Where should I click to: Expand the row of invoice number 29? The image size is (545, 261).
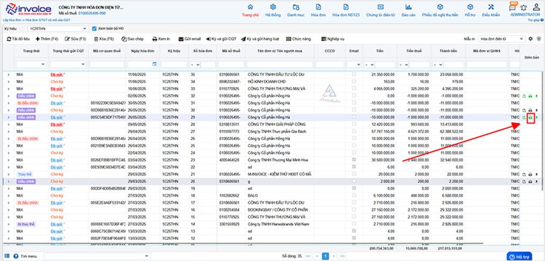tap(8, 117)
